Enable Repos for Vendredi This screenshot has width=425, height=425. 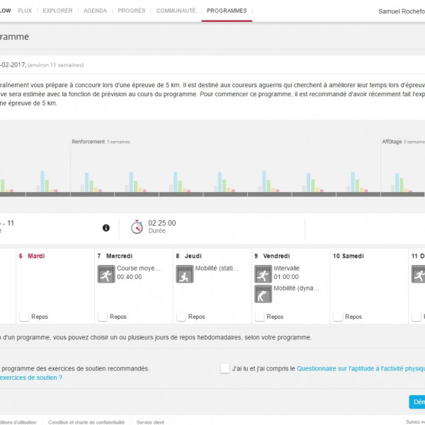pyautogui.click(x=259, y=317)
